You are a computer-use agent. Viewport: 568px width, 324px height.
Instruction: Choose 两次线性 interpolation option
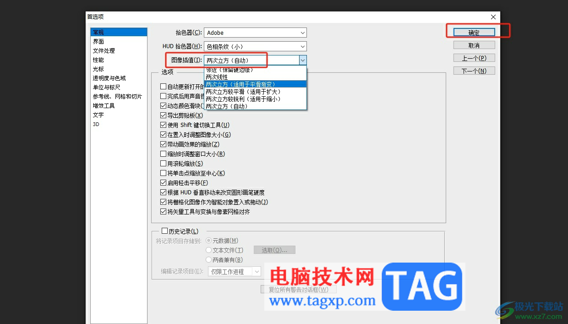click(x=255, y=77)
